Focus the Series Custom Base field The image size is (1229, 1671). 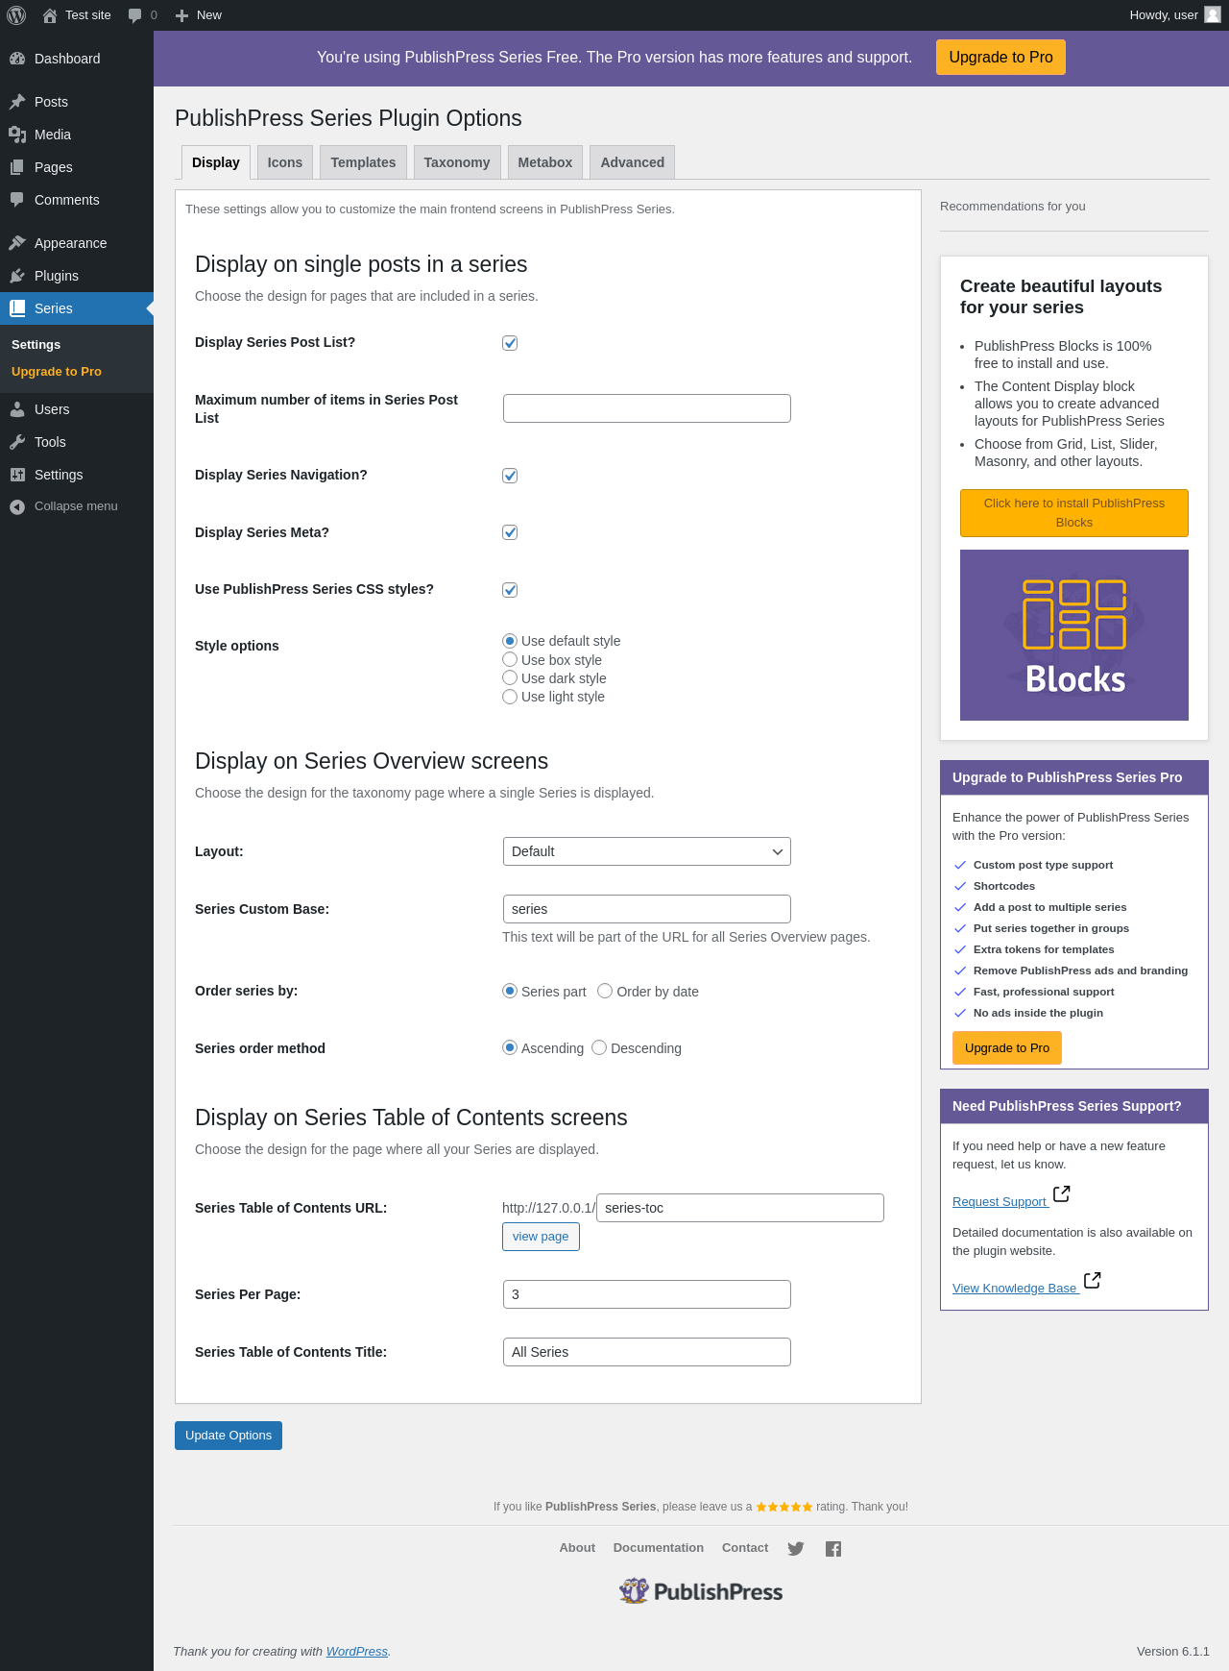647,909
